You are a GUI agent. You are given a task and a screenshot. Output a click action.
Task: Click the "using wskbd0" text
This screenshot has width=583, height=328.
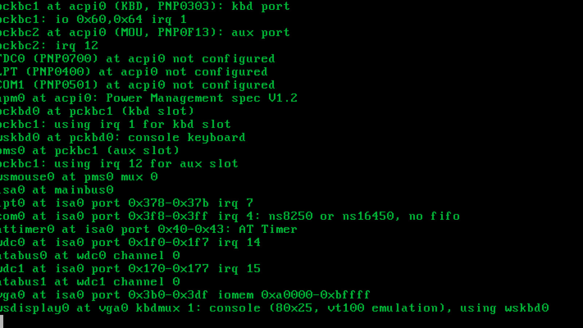click(504, 308)
